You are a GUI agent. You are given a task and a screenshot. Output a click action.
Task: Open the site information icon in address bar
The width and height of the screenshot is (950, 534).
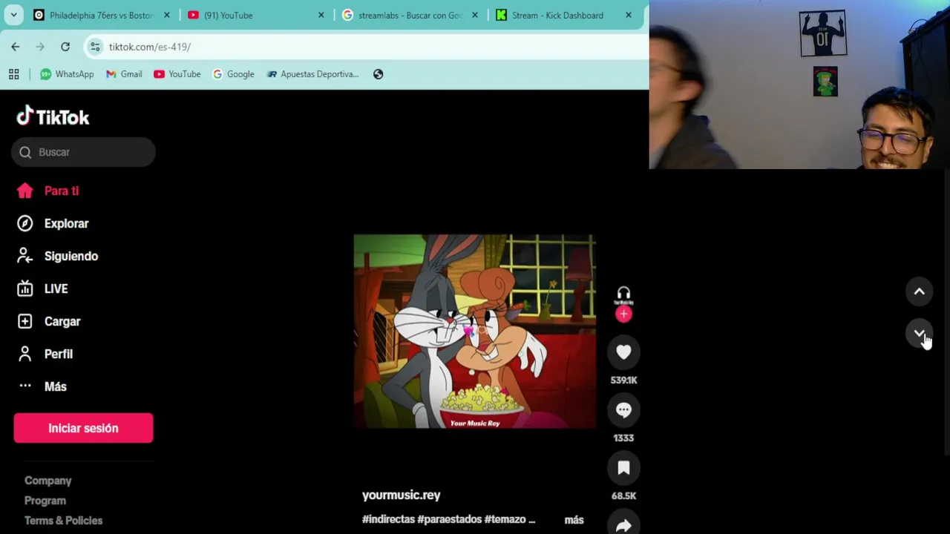95,47
